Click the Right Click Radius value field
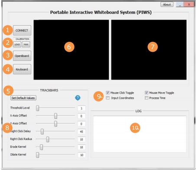 [82, 140]
